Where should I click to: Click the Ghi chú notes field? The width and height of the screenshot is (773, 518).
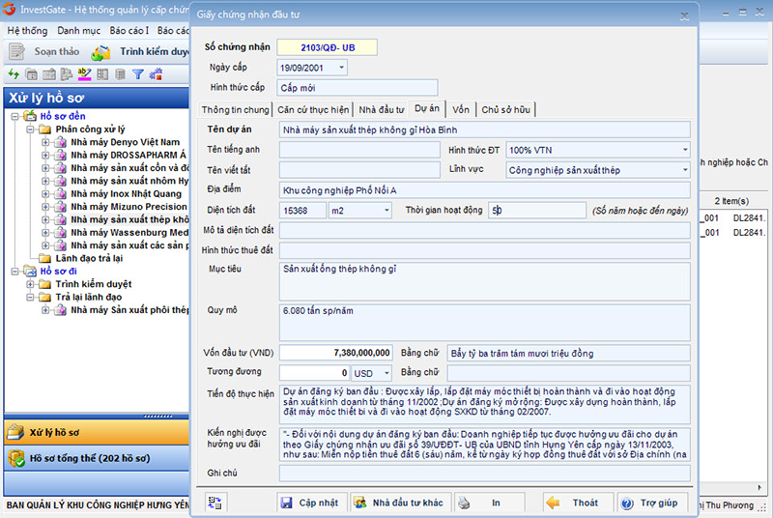(484, 474)
